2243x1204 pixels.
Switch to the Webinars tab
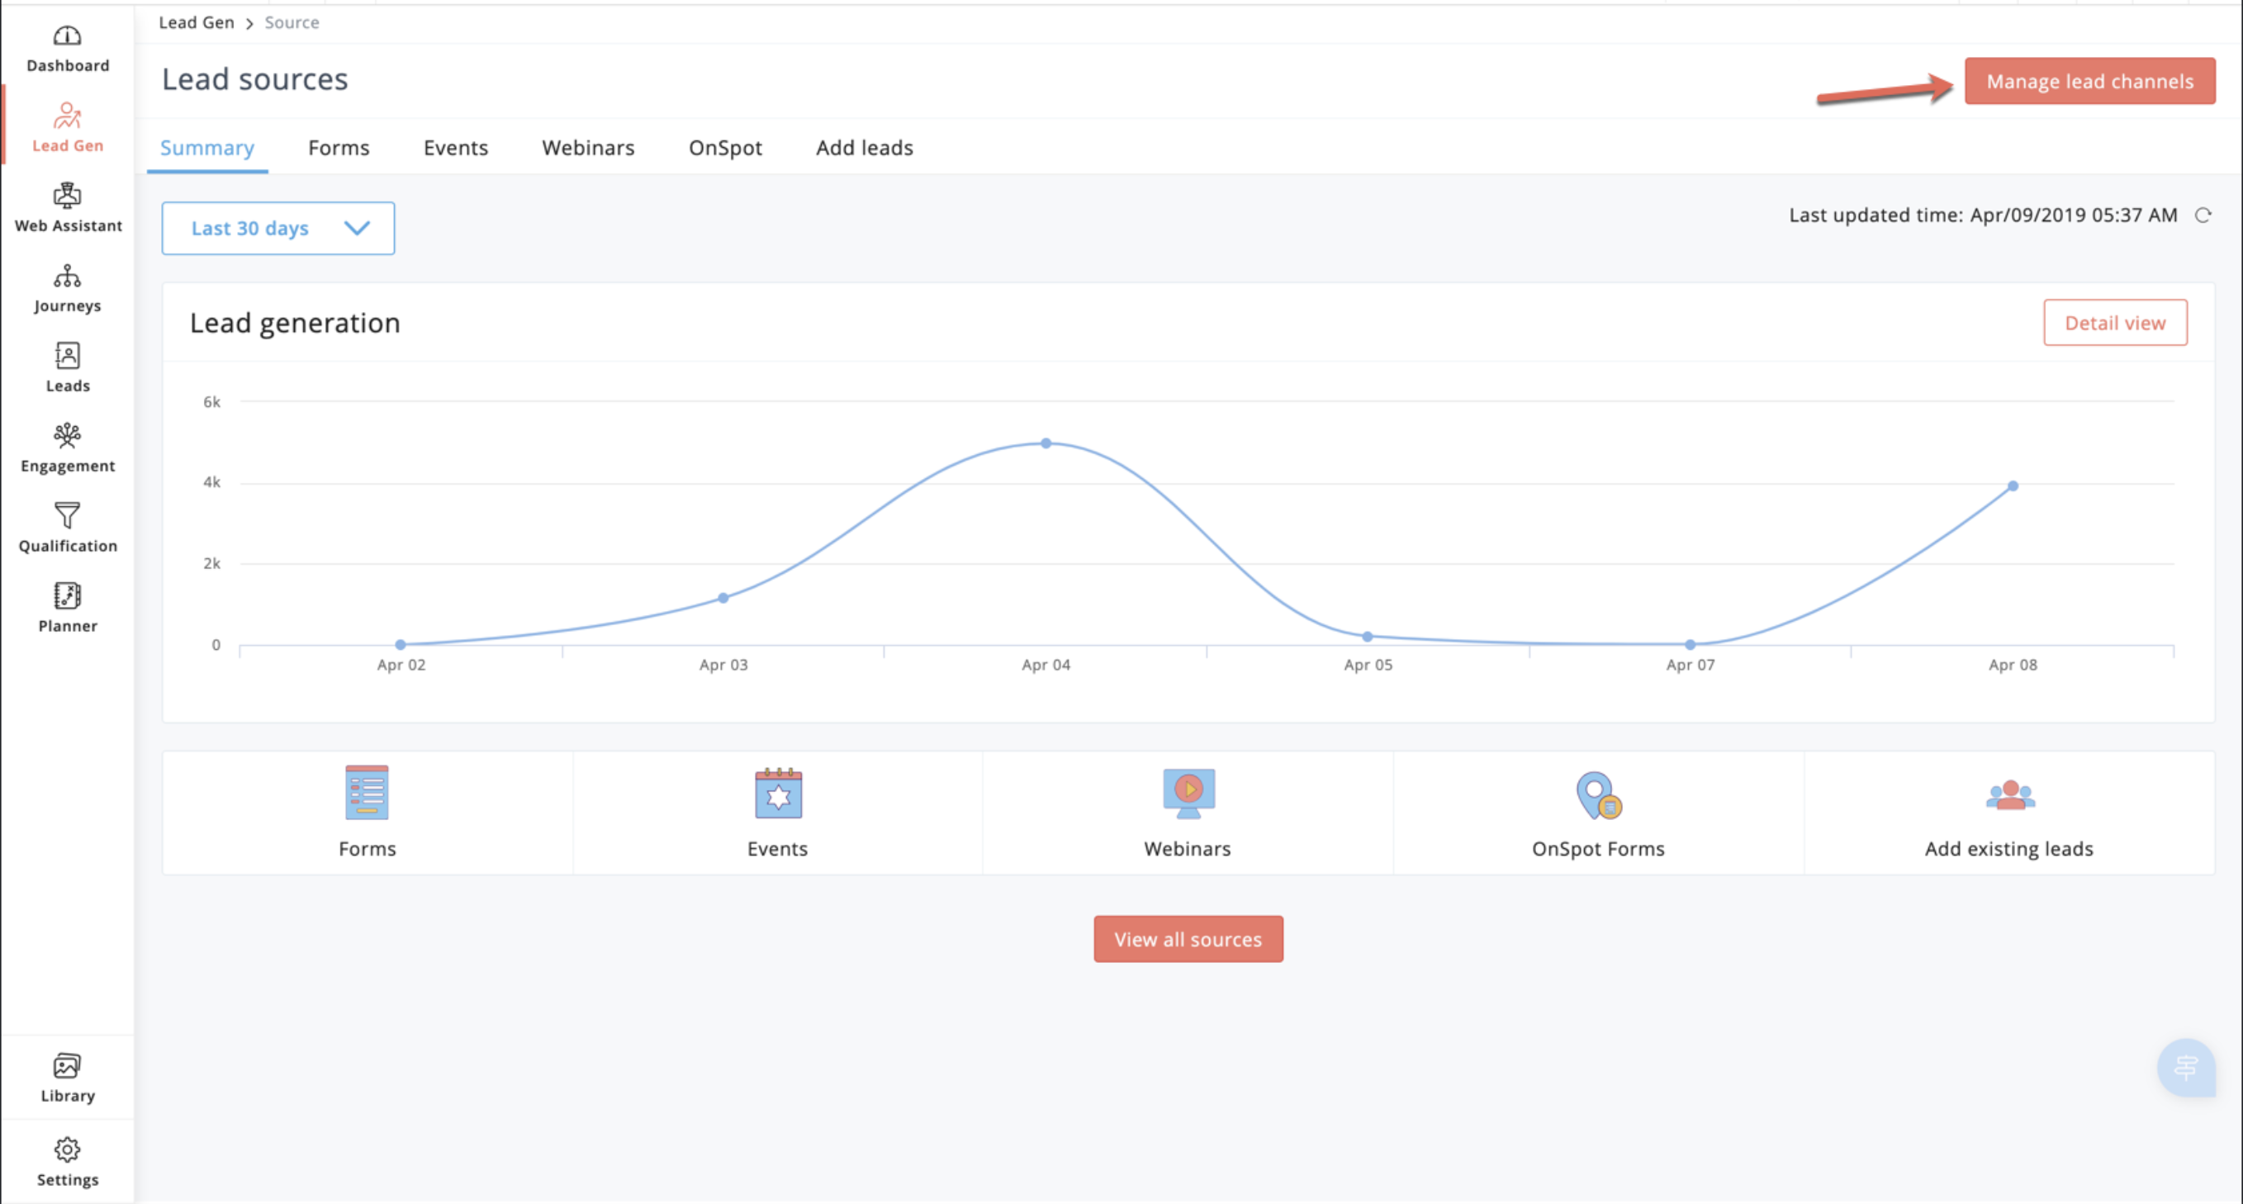click(588, 148)
